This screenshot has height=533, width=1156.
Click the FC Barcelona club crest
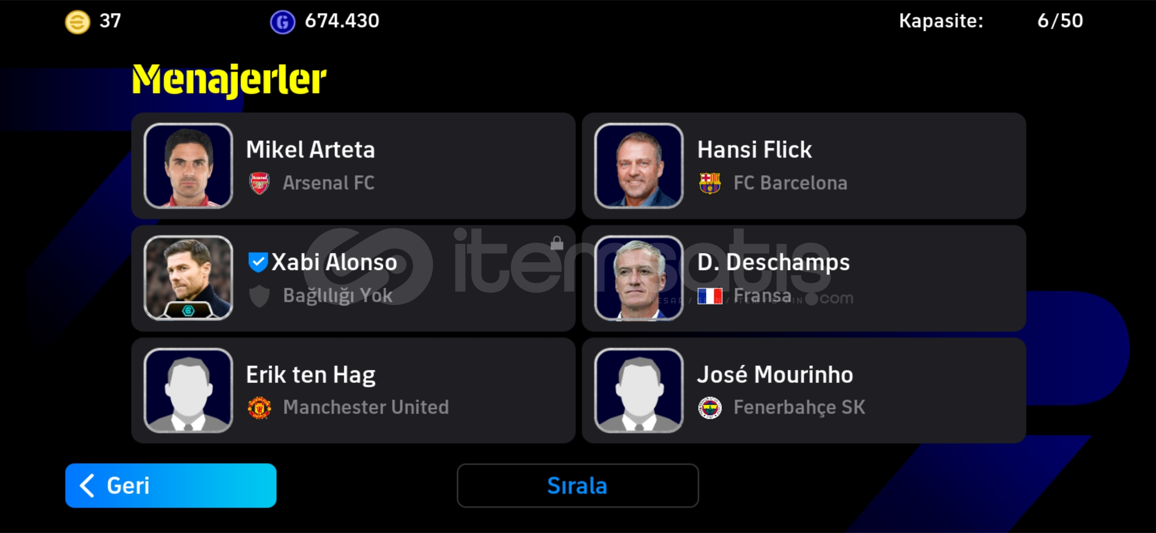tap(710, 183)
